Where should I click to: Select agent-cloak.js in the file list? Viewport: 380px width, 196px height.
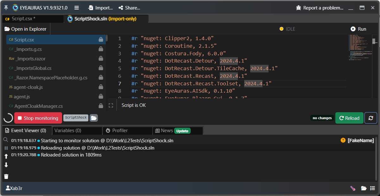pos(28,87)
